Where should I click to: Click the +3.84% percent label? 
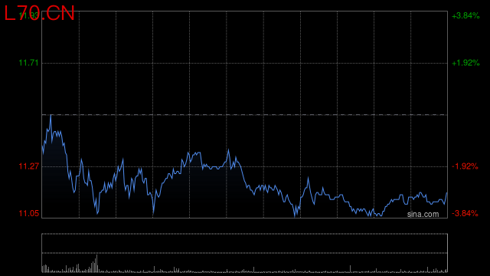(x=465, y=15)
